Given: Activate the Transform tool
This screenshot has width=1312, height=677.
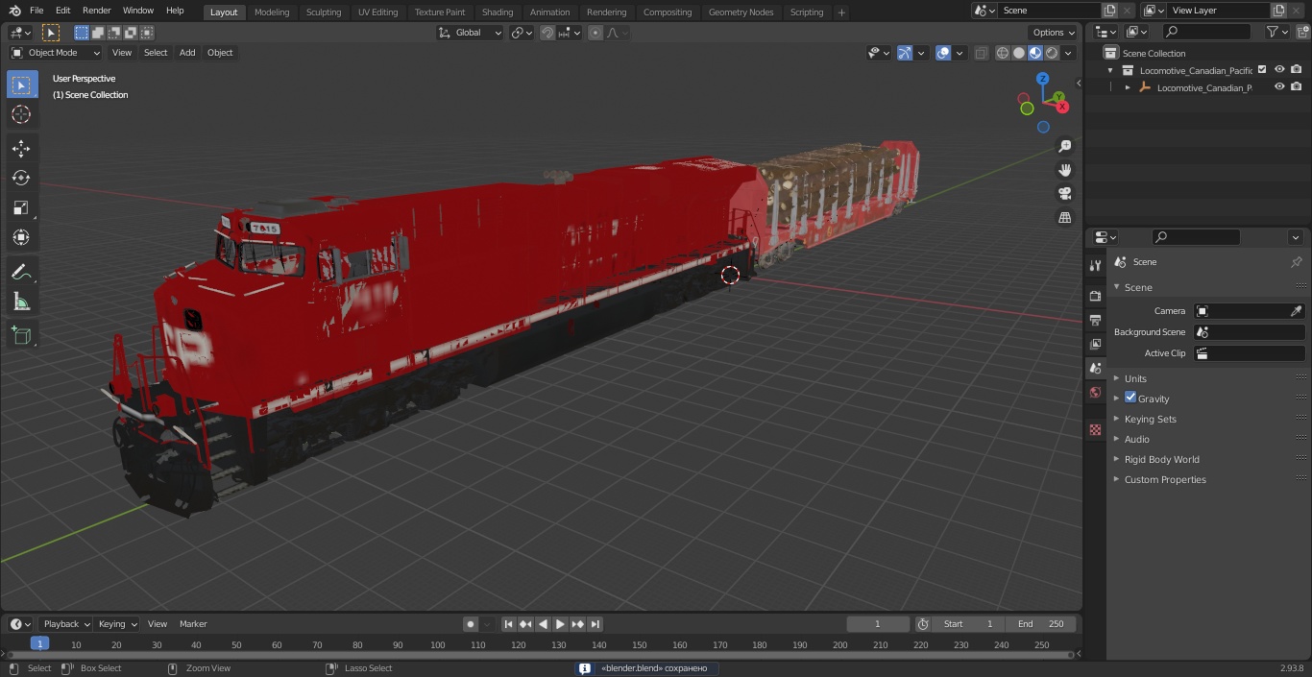Looking at the screenshot, I should pos(21,237).
